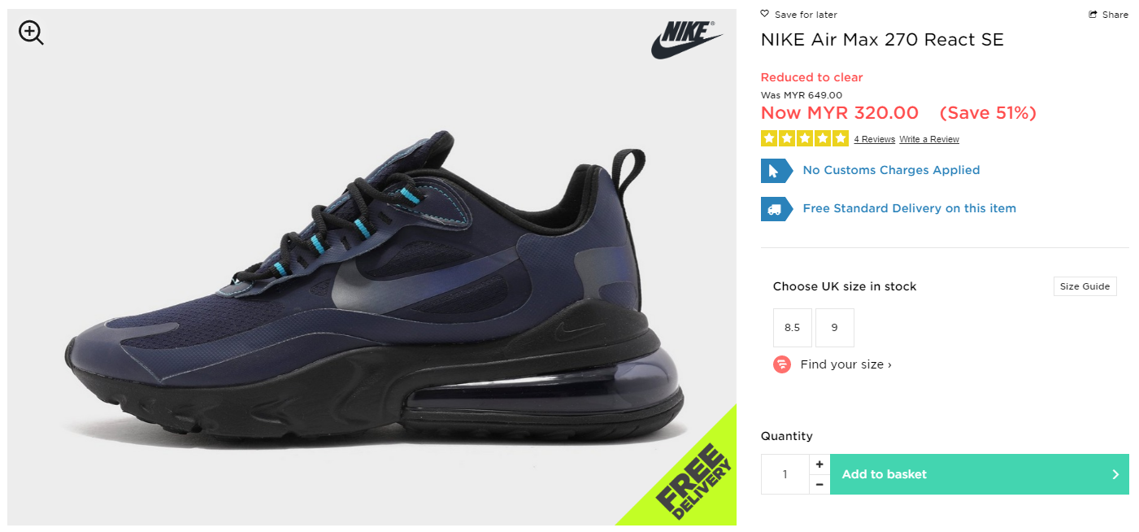1139x532 pixels.
Task: Select UK size 9
Action: 835,328
